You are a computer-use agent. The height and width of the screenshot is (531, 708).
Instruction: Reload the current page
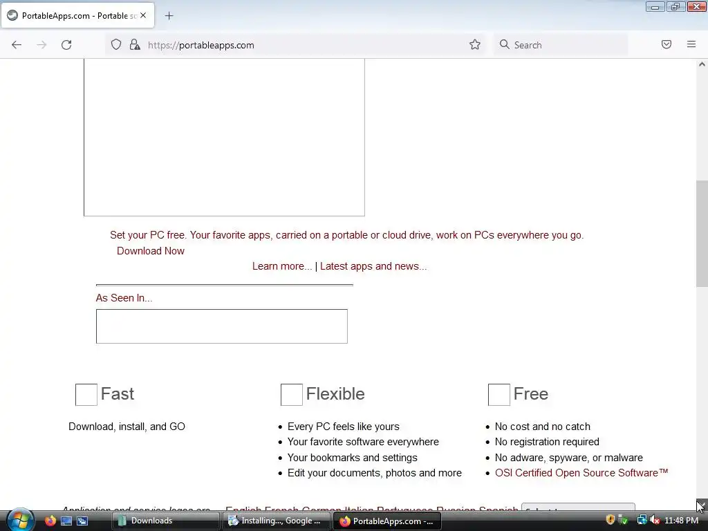tap(66, 45)
